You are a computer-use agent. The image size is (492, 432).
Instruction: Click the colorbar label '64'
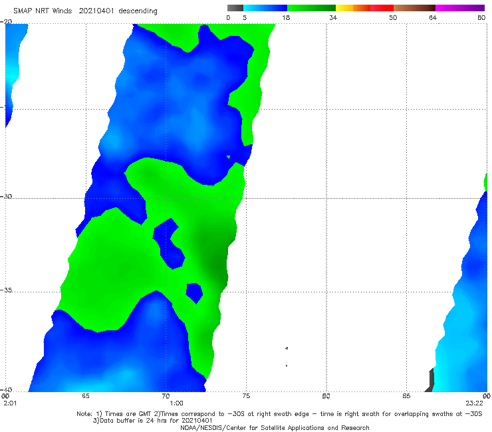(433, 18)
